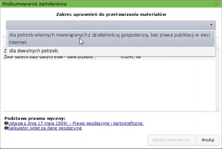Click info icon beside Kalkulator opłat link
222x149 pixels.
point(6,128)
